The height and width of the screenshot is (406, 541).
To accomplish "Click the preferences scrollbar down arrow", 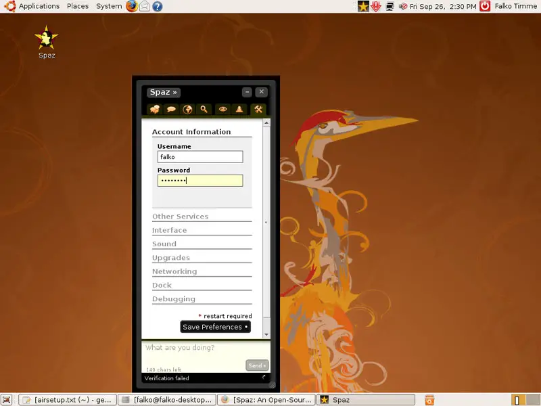I will pyautogui.click(x=266, y=334).
